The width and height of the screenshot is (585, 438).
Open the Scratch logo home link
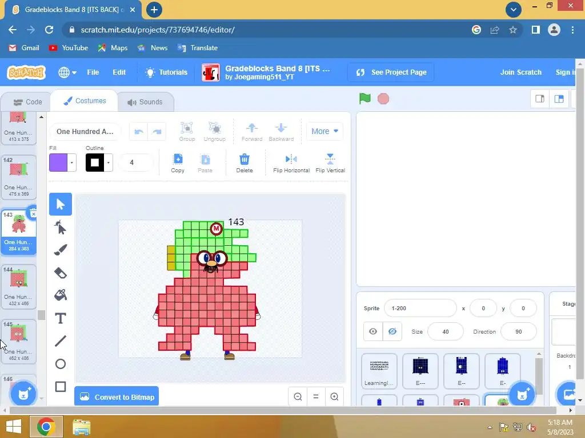(x=26, y=72)
